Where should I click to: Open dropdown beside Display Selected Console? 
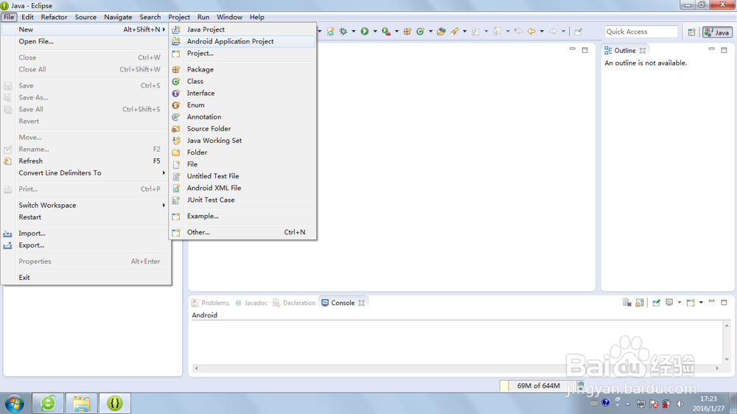680,303
